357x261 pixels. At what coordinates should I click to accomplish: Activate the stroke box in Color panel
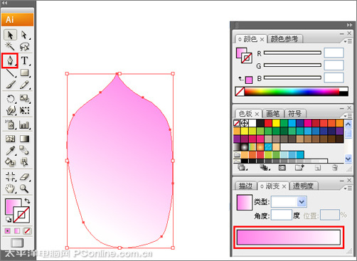point(247,58)
